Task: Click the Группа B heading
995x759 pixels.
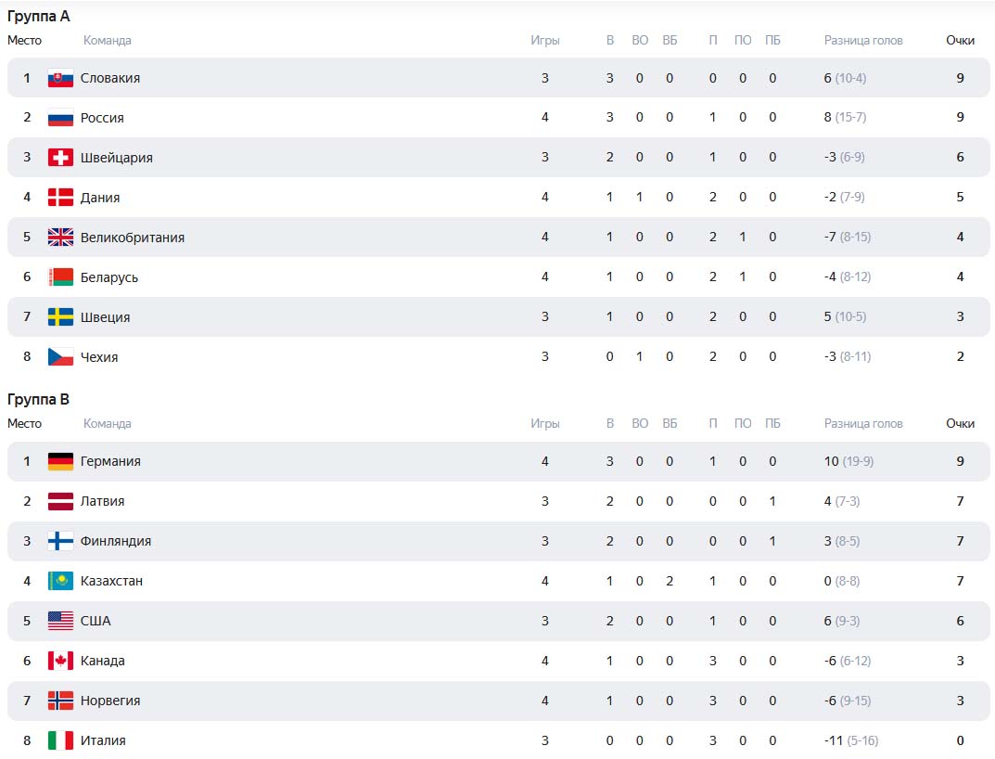Action: (39, 400)
